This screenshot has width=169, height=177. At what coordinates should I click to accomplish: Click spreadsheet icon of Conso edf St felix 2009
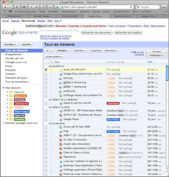click(x=60, y=127)
